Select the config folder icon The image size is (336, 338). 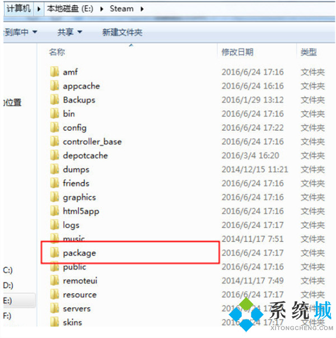pyautogui.click(x=54, y=128)
